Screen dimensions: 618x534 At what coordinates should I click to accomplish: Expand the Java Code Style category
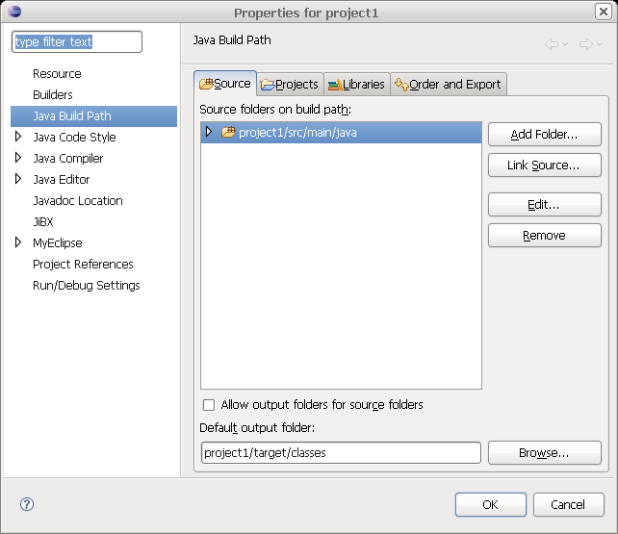tap(18, 138)
